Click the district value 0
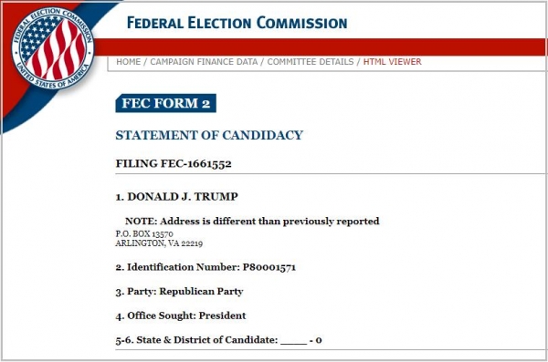The image size is (548, 362). coord(319,340)
